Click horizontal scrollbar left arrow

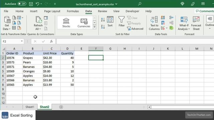(149, 107)
